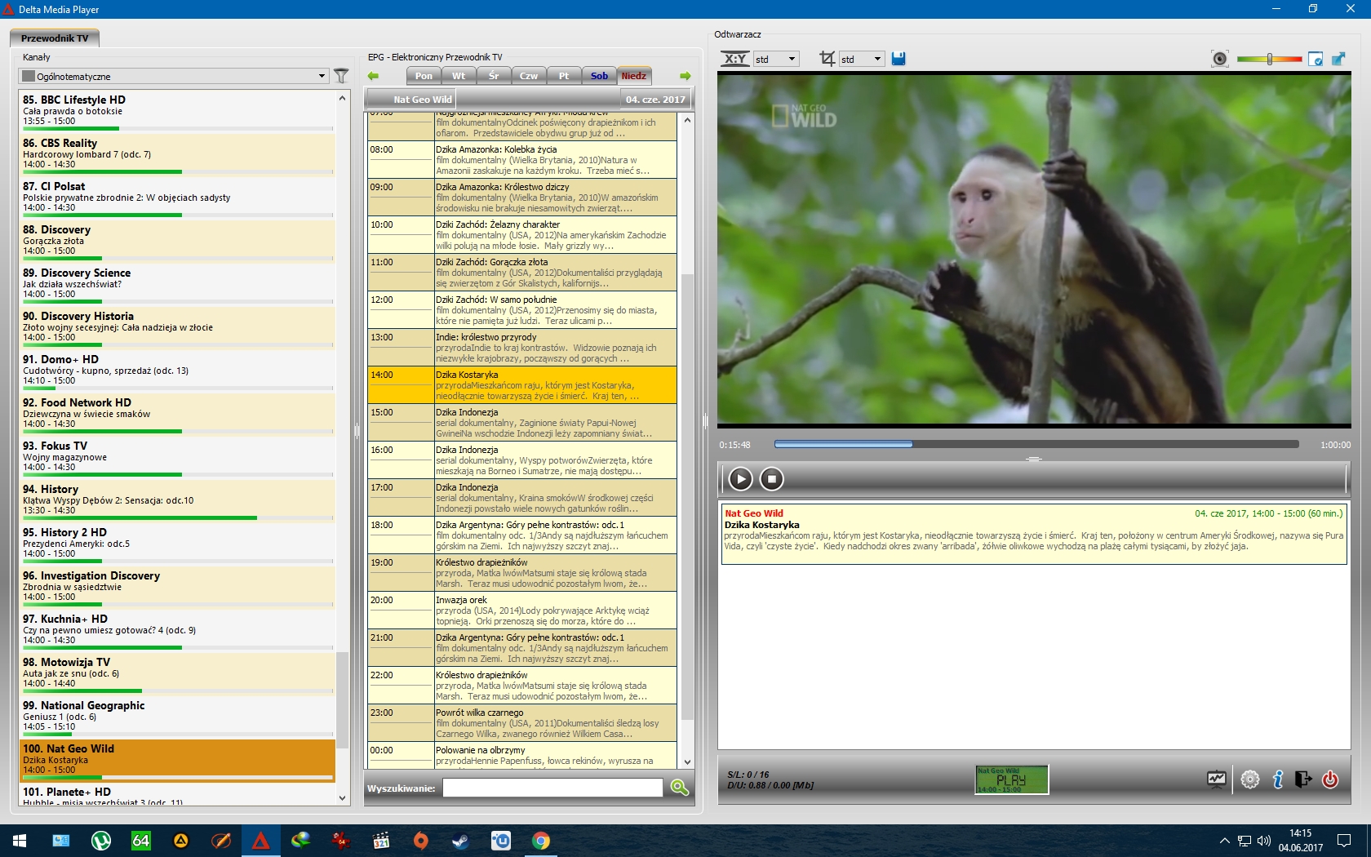This screenshot has width=1371, height=857.
Task: Click the Delta Media Player taskbar icon
Action: pyautogui.click(x=260, y=841)
